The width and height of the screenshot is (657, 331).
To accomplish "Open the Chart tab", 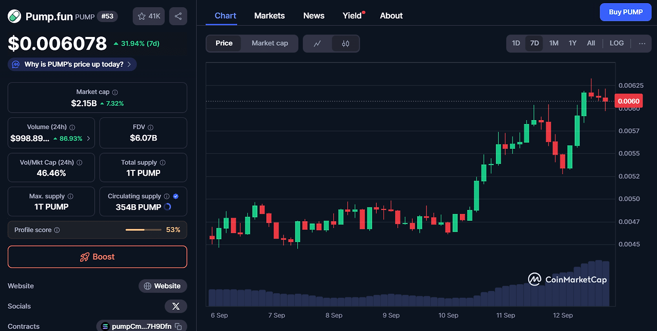I will (x=225, y=15).
